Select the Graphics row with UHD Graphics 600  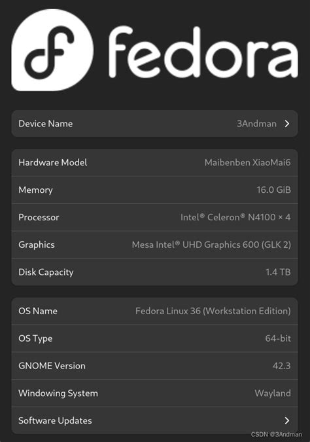tap(154, 245)
